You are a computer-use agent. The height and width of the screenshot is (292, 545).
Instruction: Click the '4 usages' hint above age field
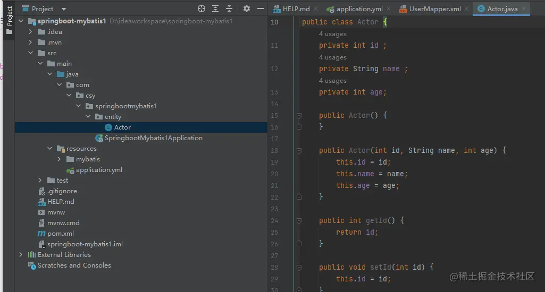pyautogui.click(x=333, y=81)
